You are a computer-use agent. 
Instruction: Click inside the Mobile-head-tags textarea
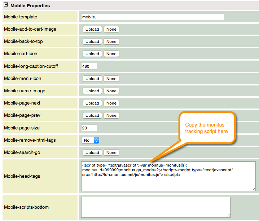(168, 176)
